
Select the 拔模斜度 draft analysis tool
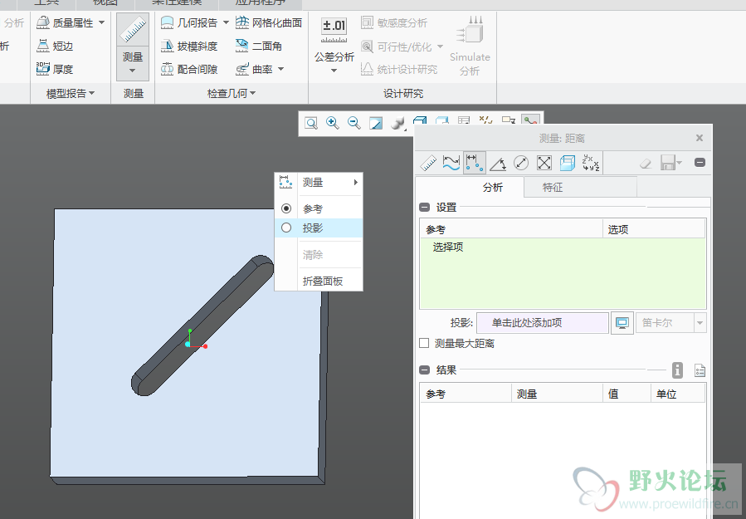point(188,46)
